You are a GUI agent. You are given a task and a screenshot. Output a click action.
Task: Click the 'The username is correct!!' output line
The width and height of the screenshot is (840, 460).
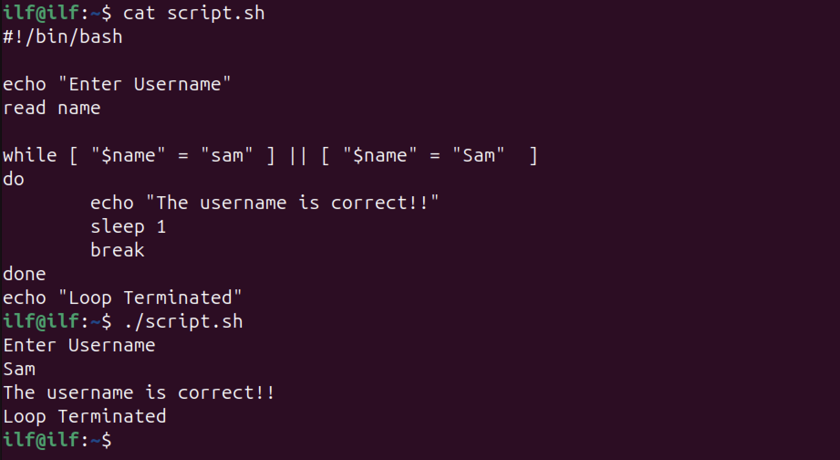point(139,393)
